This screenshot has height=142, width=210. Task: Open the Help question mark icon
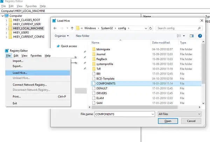200,36
